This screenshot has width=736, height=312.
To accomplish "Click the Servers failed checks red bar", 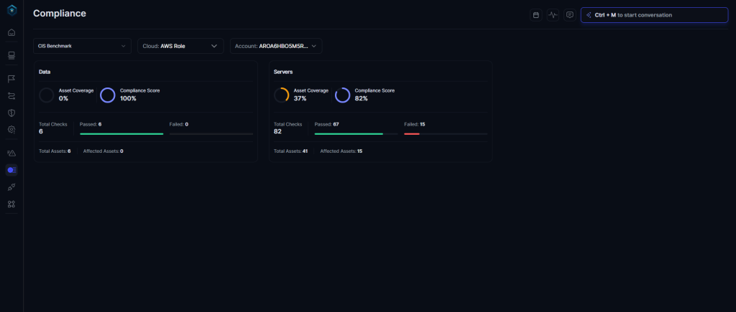I will 412,133.
